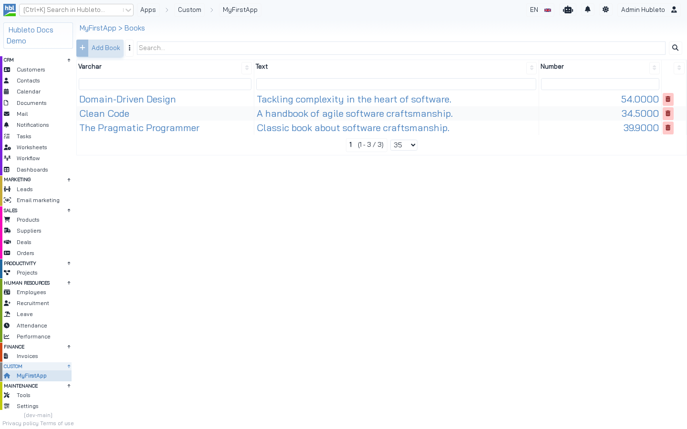Open the notifications bell in top bar
The height and width of the screenshot is (429, 687).
tap(588, 10)
